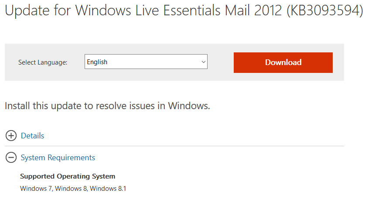Click the word Download on the red button
The height and width of the screenshot is (203, 365).
coord(283,62)
